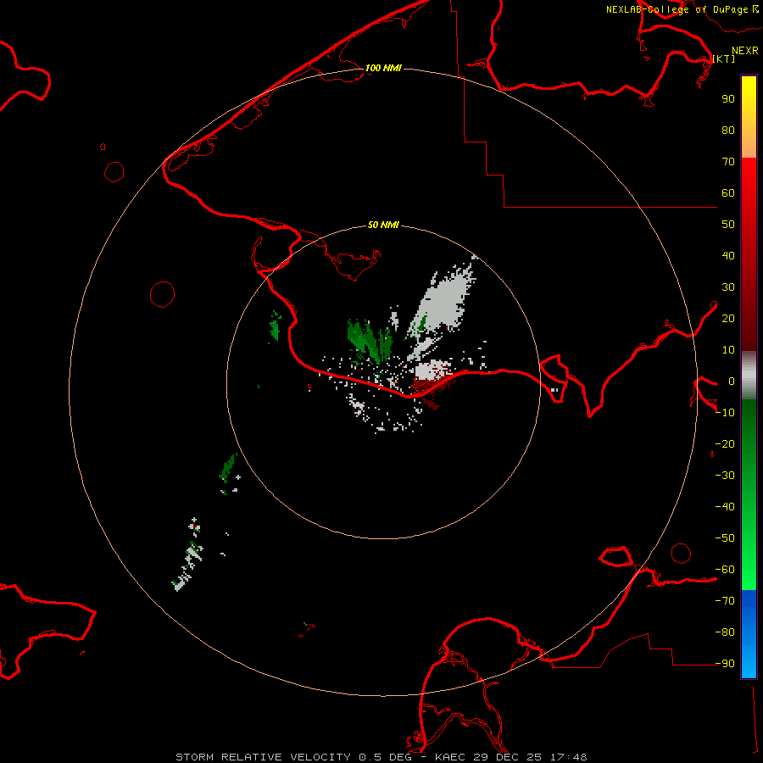This screenshot has height=763, width=763.
Task: Click the blue bottom segment of the colorbar
Action: coord(749,634)
